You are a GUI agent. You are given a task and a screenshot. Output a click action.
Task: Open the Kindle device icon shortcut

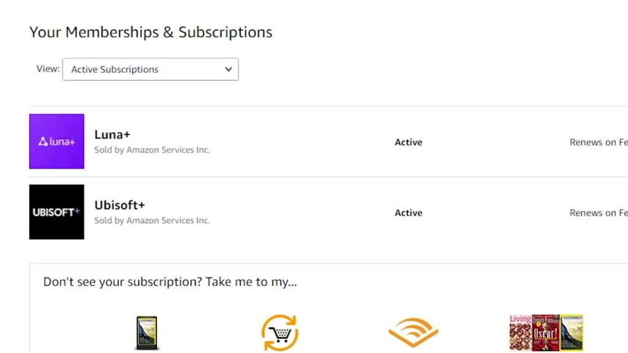tap(147, 333)
